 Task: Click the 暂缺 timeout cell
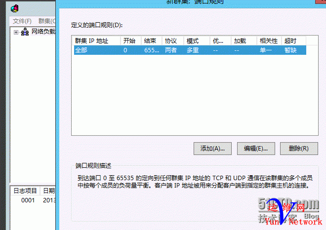(x=290, y=50)
